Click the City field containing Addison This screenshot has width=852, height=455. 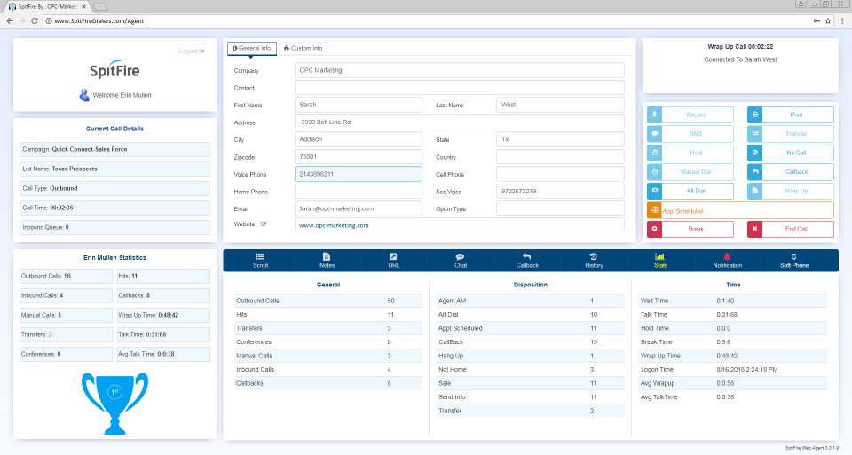(358, 139)
